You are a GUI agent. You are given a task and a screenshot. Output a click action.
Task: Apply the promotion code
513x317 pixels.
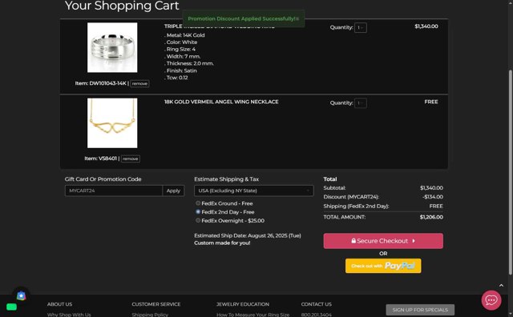pos(173,191)
